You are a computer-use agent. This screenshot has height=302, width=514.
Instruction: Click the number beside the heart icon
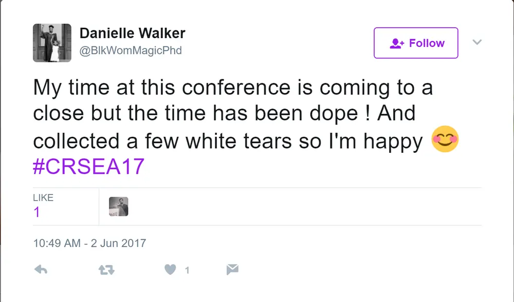pos(187,270)
